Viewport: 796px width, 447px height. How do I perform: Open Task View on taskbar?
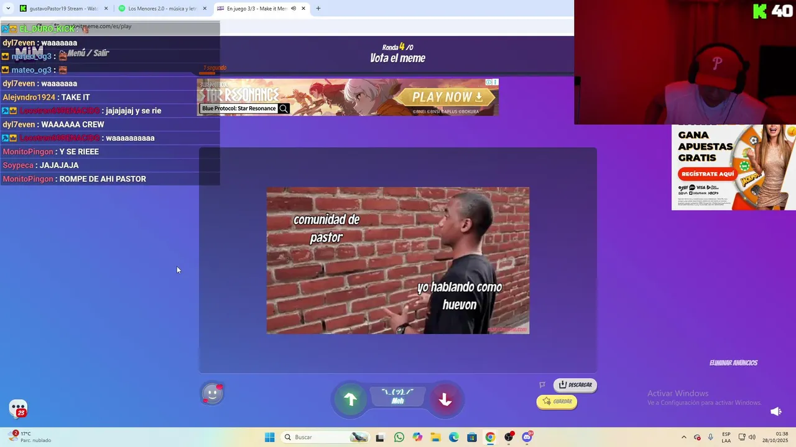coord(380,437)
